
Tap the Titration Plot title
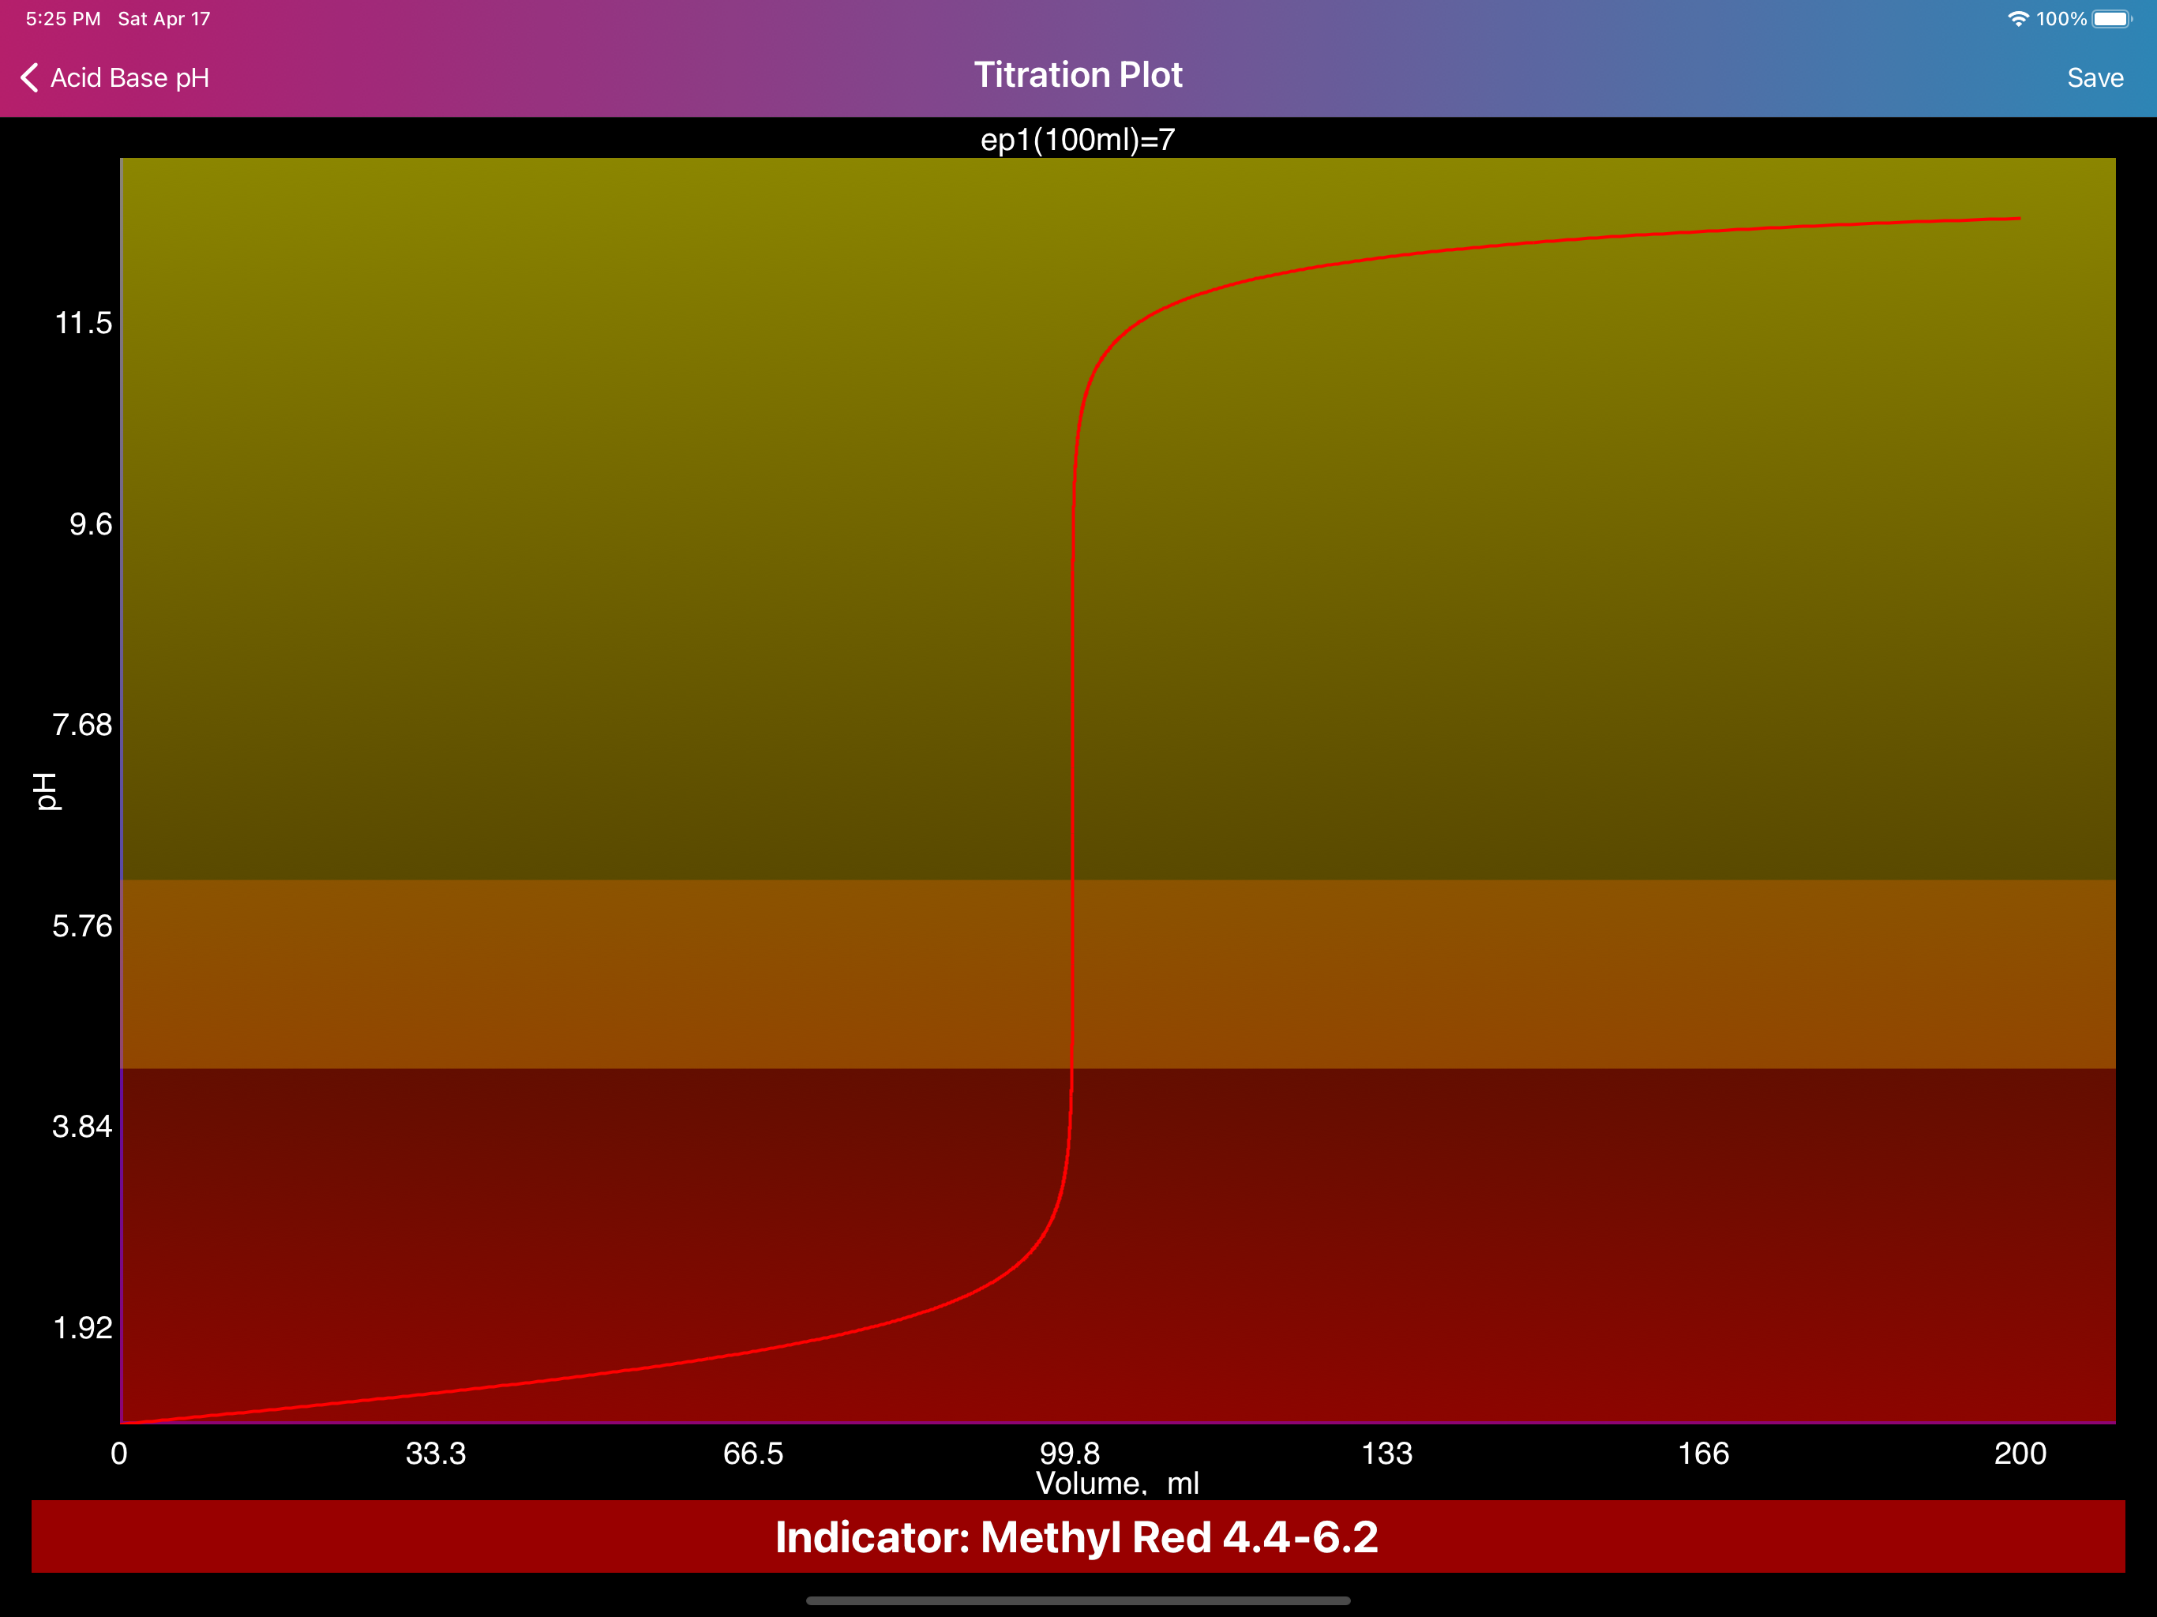tap(1078, 75)
